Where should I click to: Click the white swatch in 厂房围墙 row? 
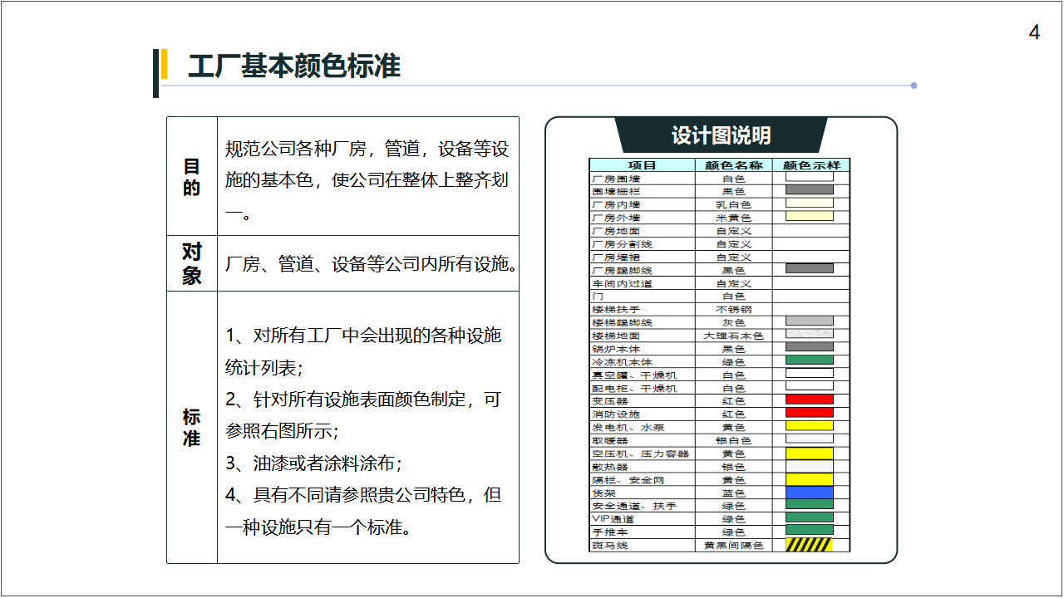(x=809, y=177)
